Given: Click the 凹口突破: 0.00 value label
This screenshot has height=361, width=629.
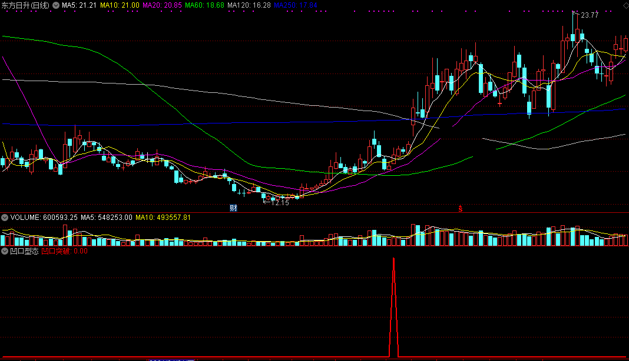Looking at the screenshot, I should point(65,251).
